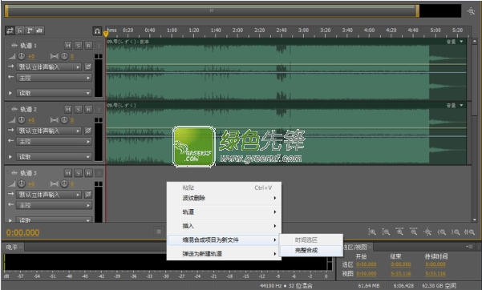Viewport: 482px width, 290px height.
Task: Click the 视图 持续时间 time value
Action: 435,274
